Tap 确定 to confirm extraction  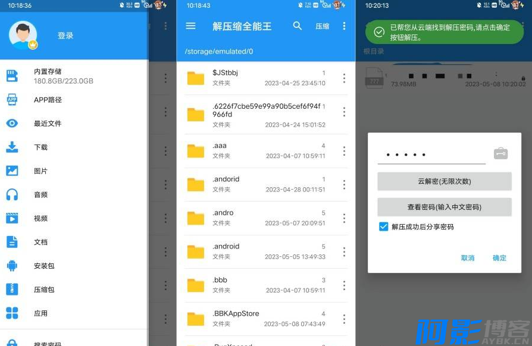coord(499,258)
